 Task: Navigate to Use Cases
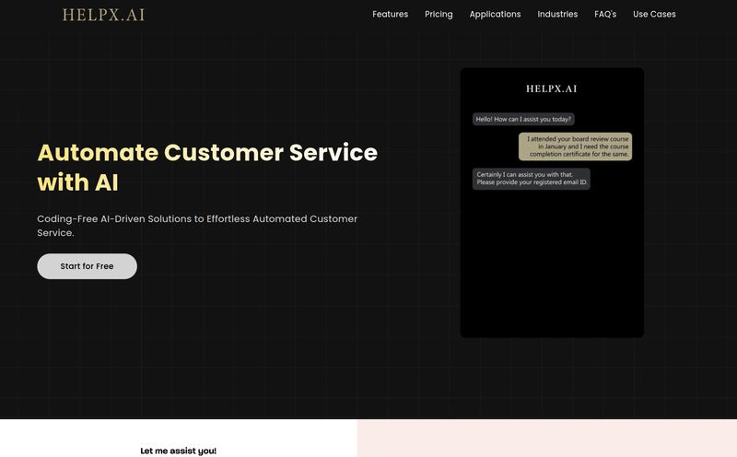tap(654, 14)
